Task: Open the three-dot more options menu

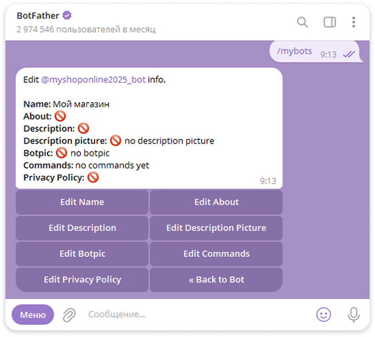Action: point(354,22)
